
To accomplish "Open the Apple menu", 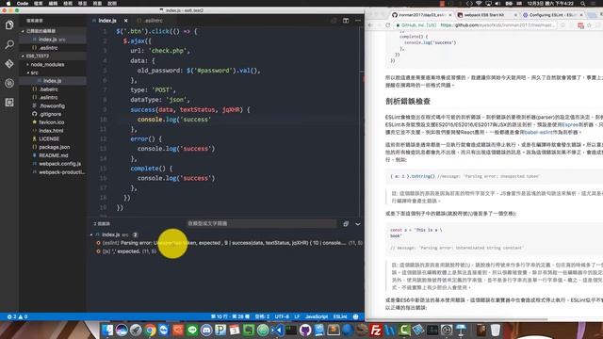I will click(x=8, y=4).
